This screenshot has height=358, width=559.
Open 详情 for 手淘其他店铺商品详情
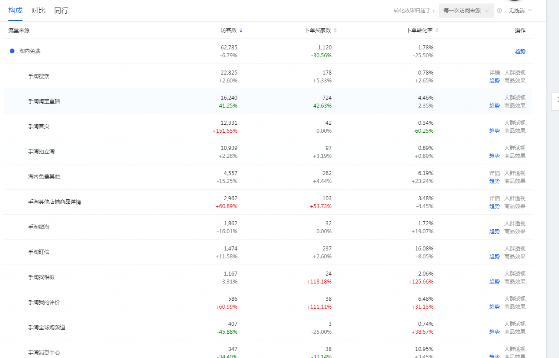point(495,198)
